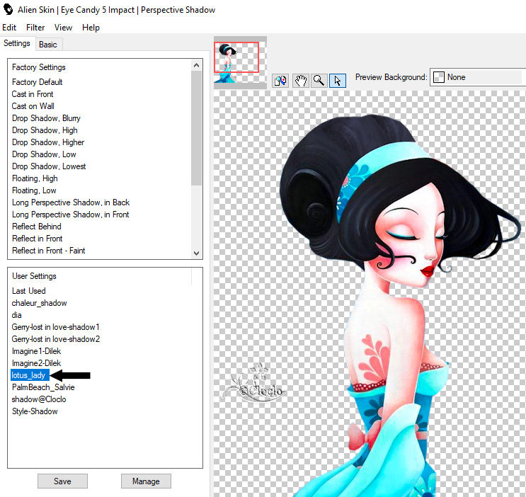
Task: Select the Factory Default preset
Action: 38,82
